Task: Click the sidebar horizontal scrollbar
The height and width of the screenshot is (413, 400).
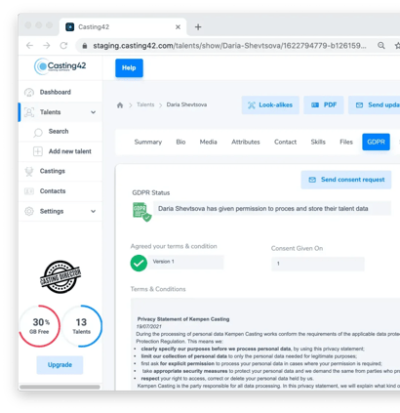Action: click(x=60, y=387)
